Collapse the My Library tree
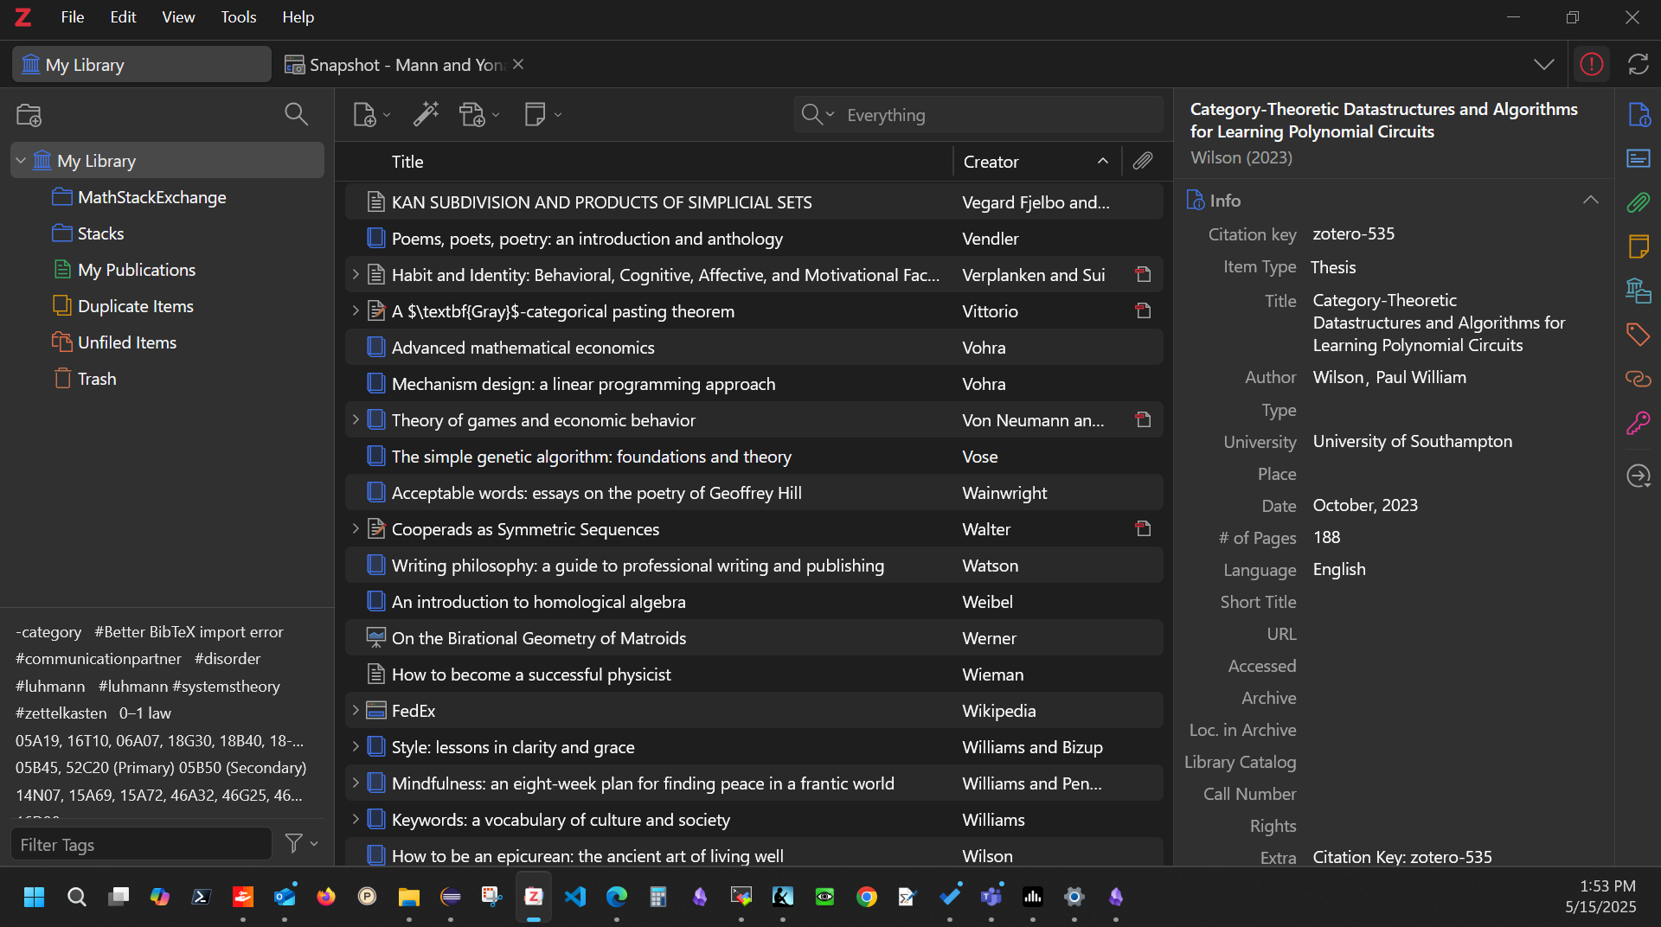 pos(21,161)
